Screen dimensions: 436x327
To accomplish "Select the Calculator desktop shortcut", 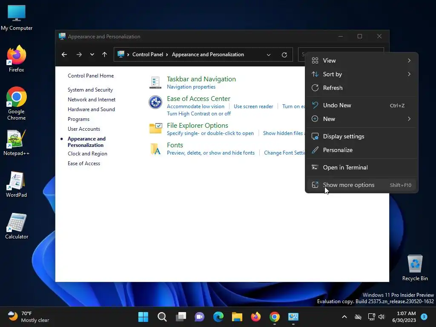I will [17, 226].
